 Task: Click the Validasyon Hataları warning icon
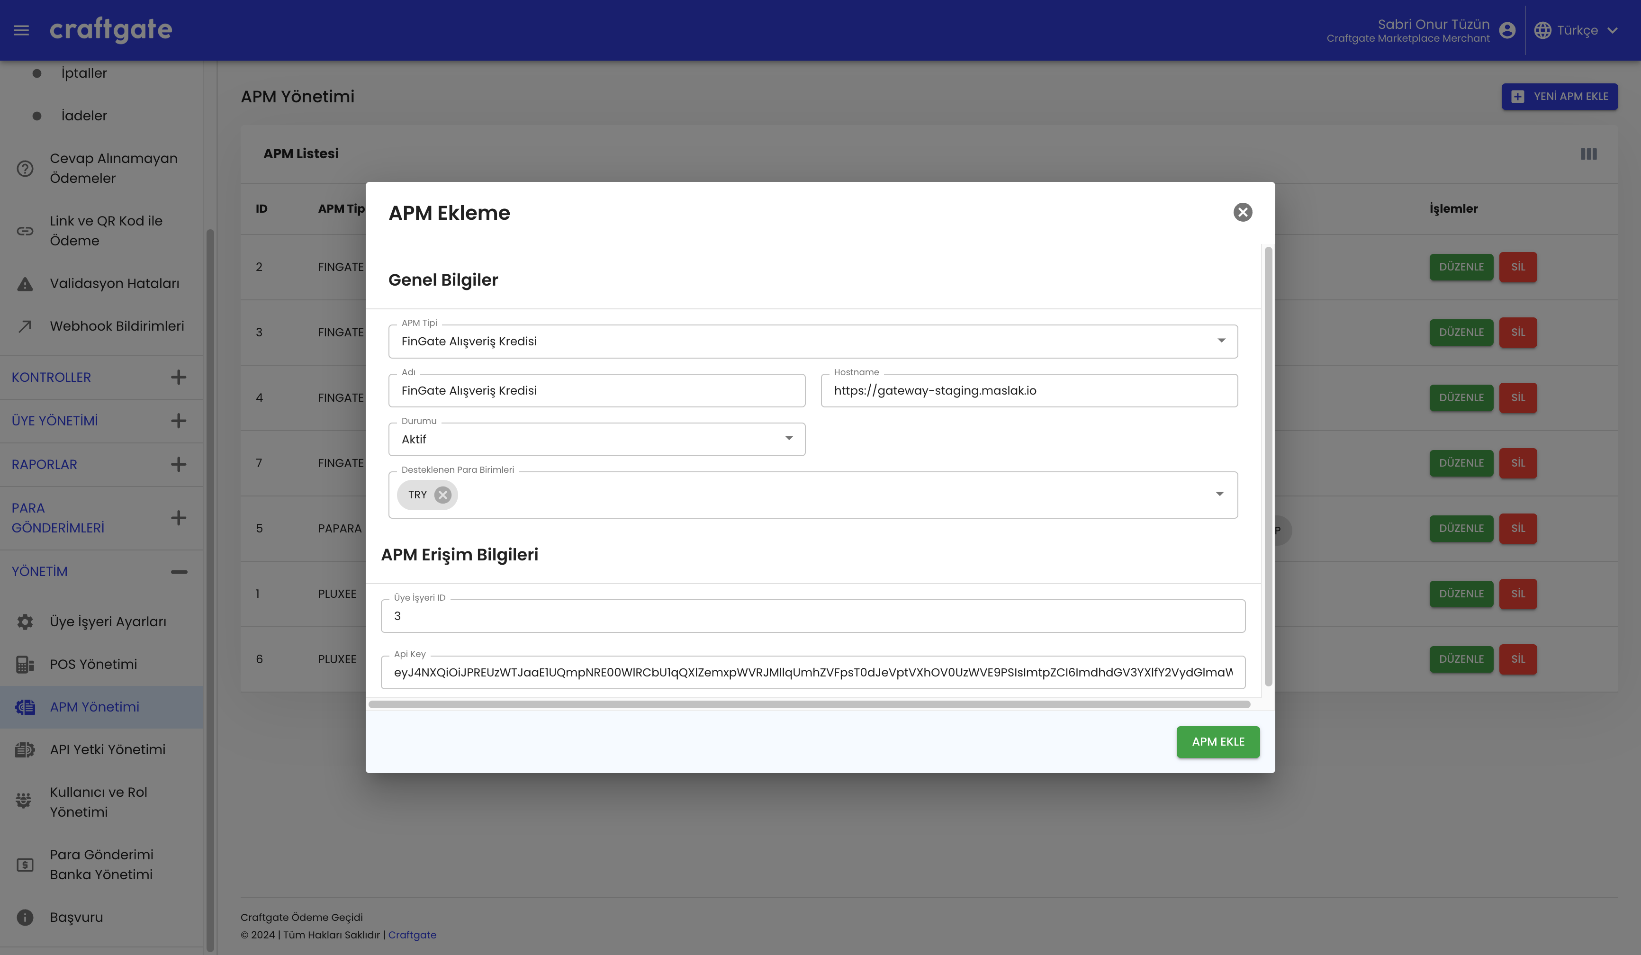coord(25,284)
